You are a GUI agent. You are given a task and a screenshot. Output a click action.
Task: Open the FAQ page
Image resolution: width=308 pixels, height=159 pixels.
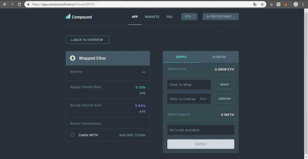pos(169,17)
